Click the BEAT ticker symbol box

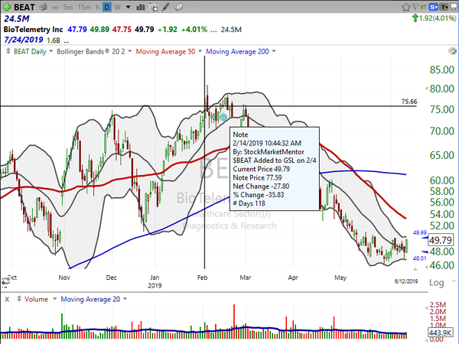24,7
